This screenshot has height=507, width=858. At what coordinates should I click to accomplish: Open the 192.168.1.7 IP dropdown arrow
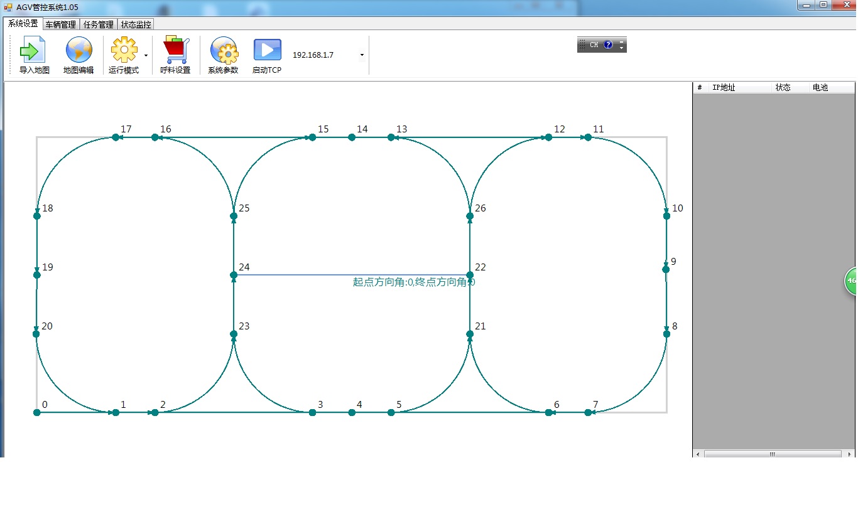pos(362,55)
